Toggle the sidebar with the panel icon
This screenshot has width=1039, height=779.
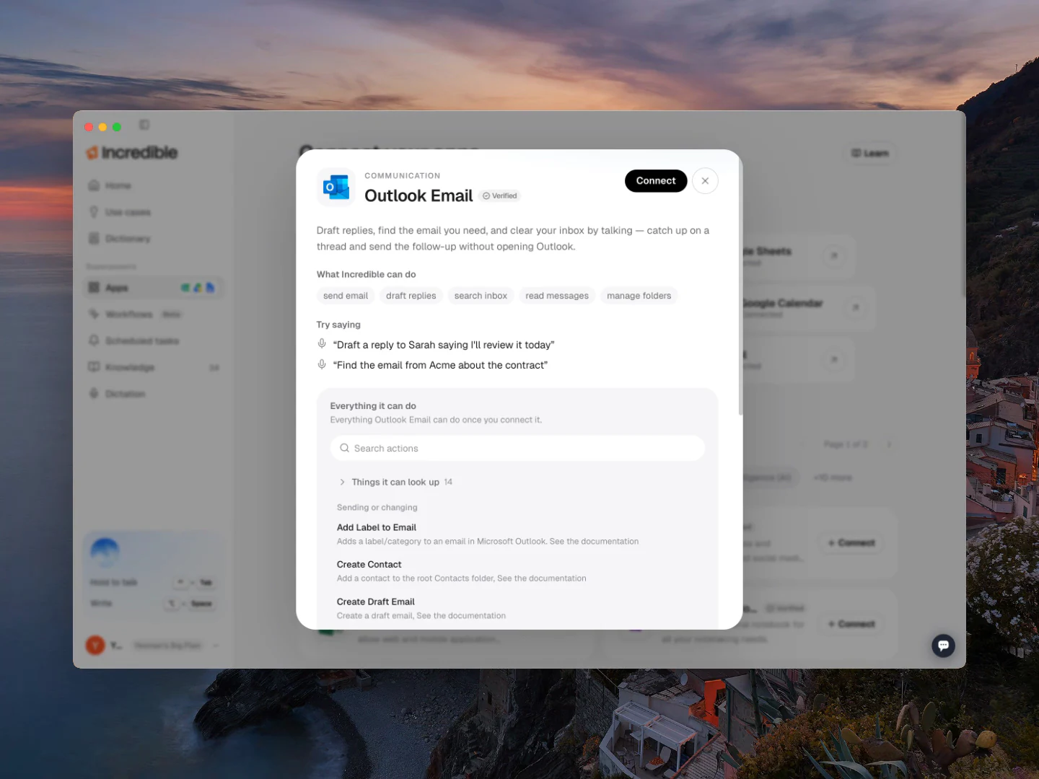pos(144,125)
